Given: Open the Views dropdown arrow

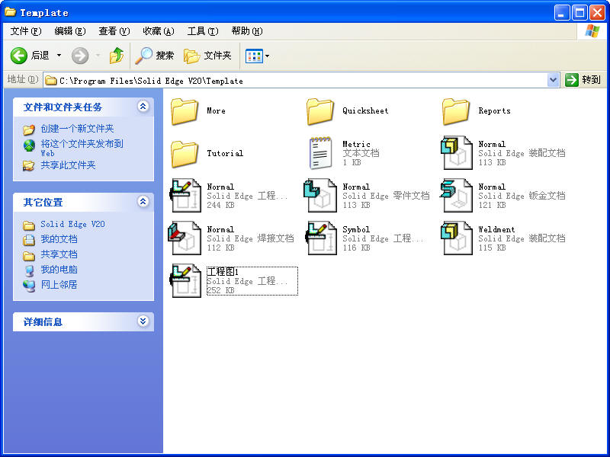Looking at the screenshot, I should (268, 56).
